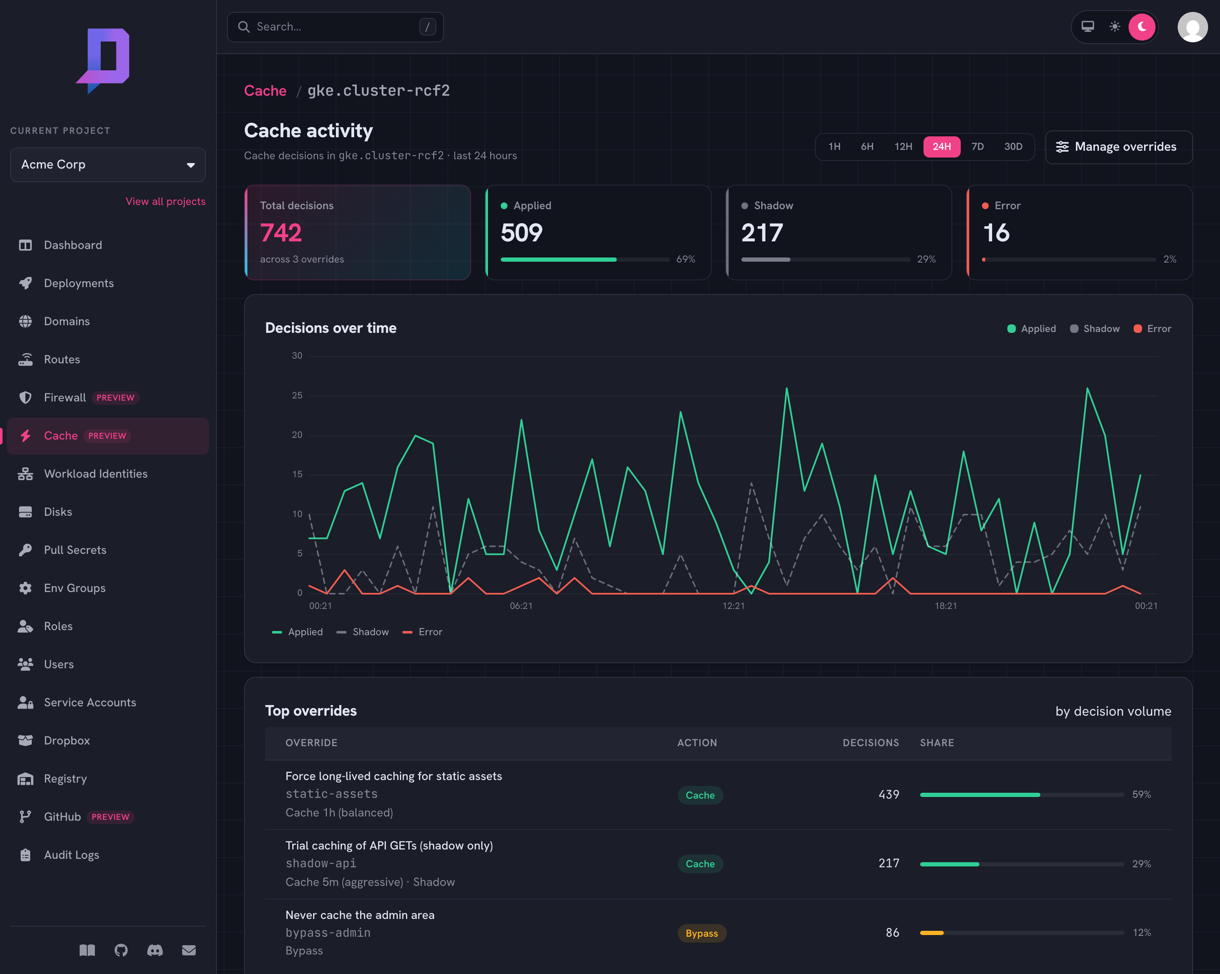1220x974 pixels.
Task: Toggle Error in bottom chart legend
Action: point(422,632)
